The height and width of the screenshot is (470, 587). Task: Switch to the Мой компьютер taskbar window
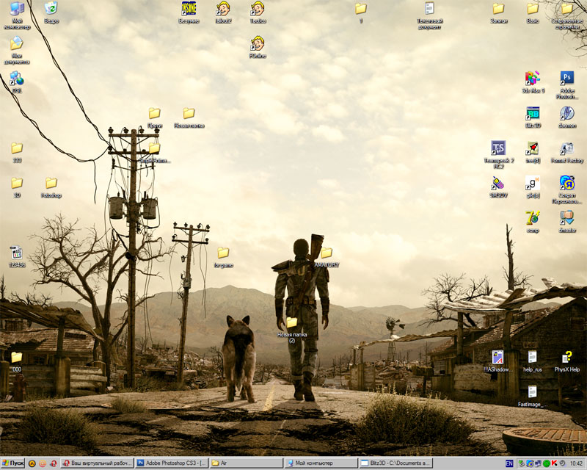(x=320, y=463)
